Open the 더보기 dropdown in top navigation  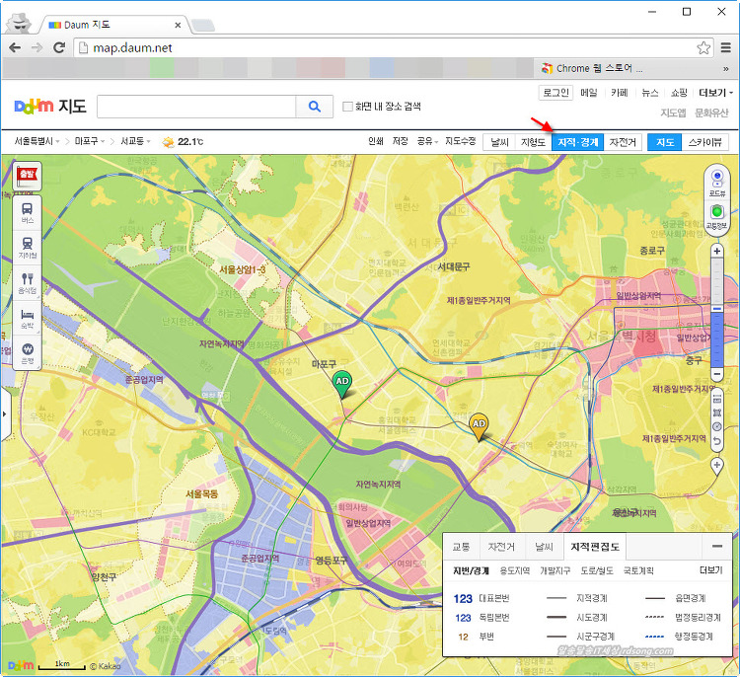coord(712,93)
